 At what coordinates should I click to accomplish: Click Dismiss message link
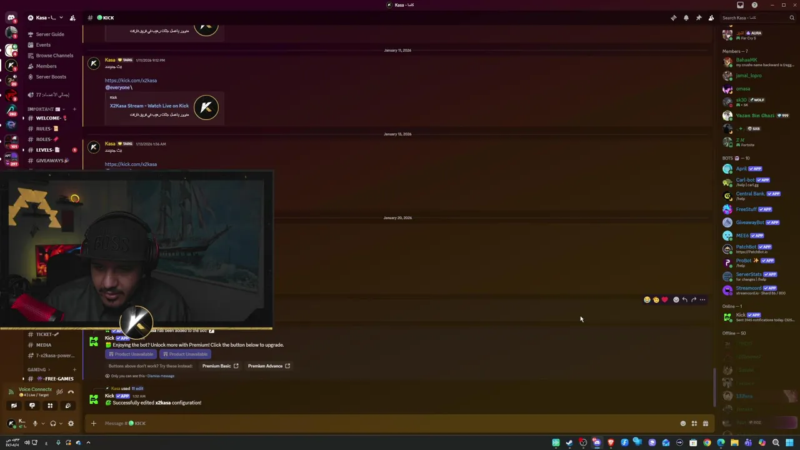(x=161, y=376)
